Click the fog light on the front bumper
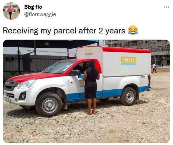Screen dimensions: 173x145 (x=23, y=96)
